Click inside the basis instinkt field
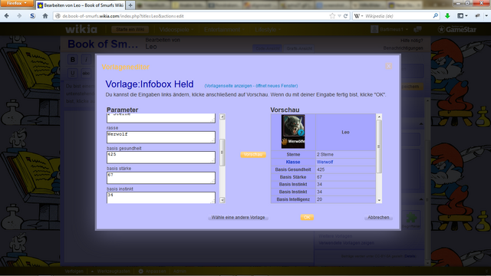 click(161, 198)
